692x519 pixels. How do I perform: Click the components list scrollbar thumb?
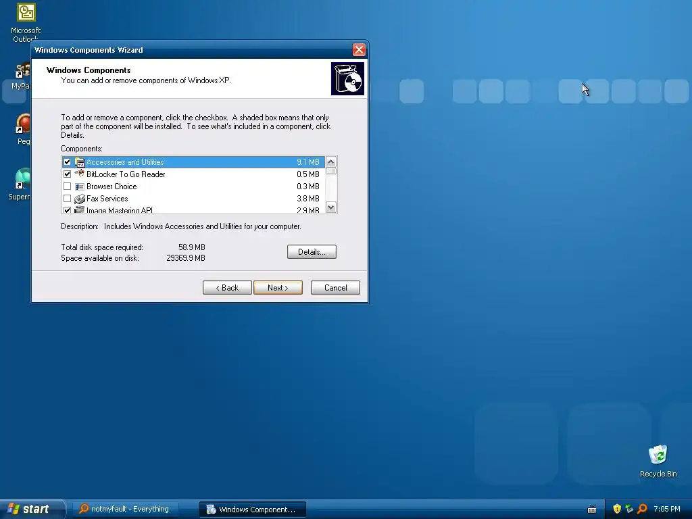point(331,171)
